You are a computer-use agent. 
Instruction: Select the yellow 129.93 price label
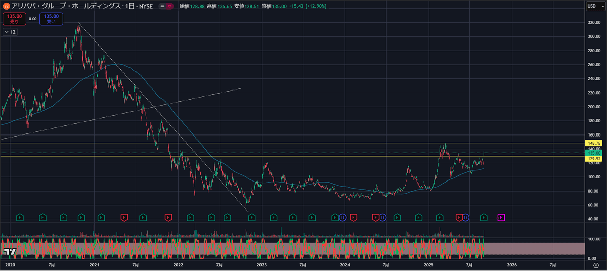click(594, 159)
